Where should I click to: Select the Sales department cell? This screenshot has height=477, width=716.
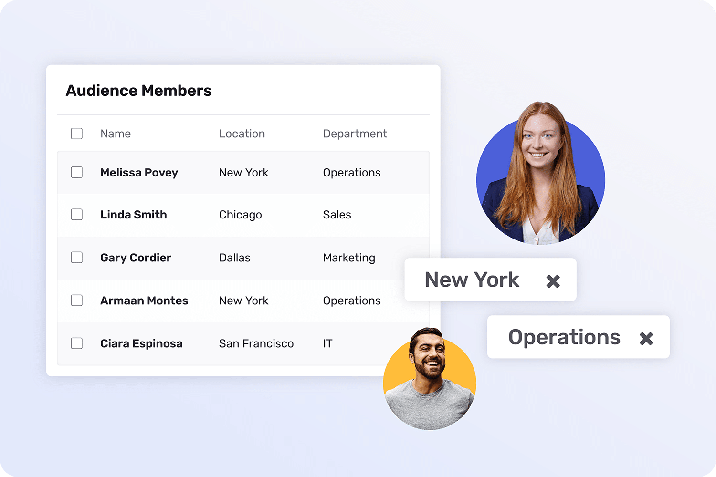point(337,215)
